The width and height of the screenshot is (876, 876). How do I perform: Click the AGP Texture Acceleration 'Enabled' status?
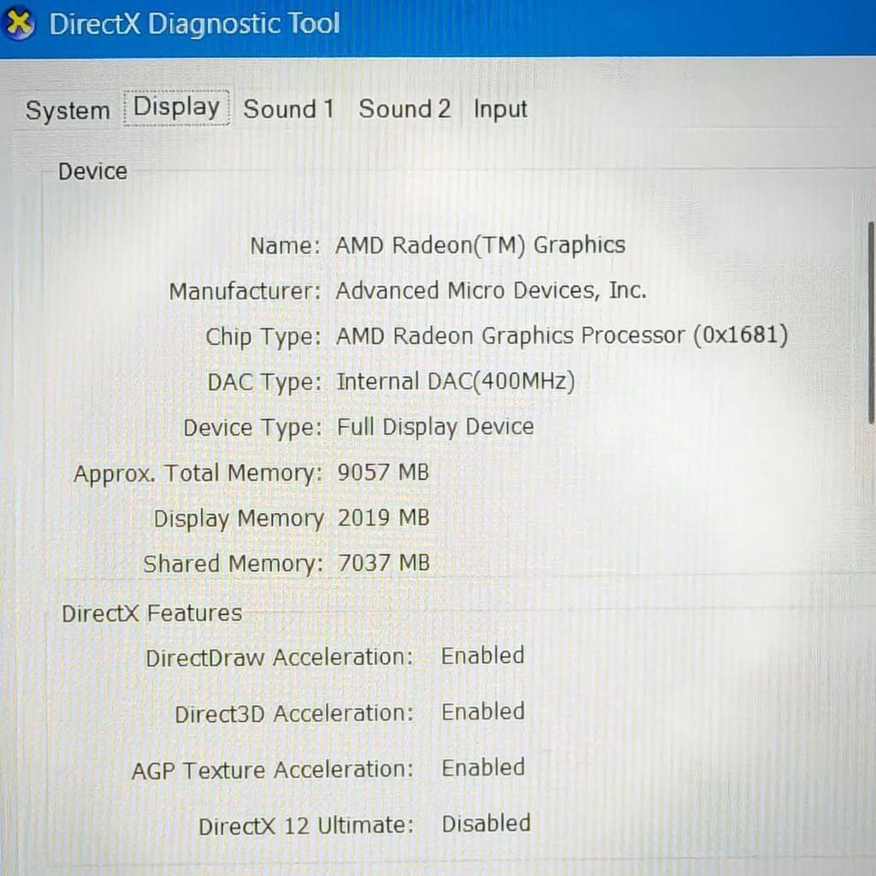[483, 767]
